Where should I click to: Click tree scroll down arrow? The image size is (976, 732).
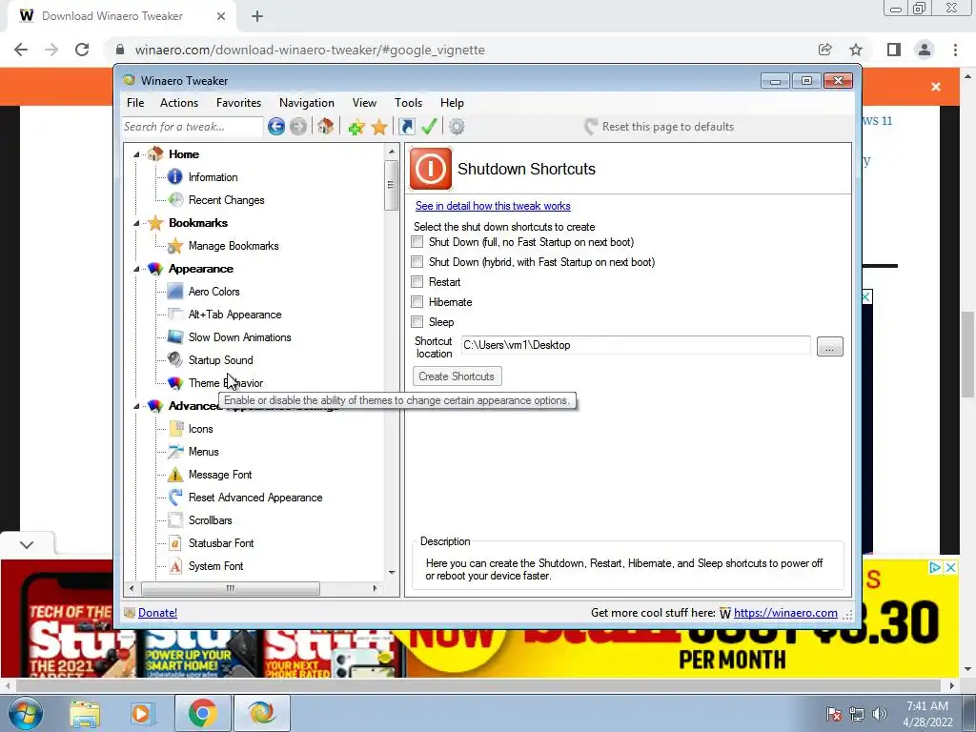point(392,573)
